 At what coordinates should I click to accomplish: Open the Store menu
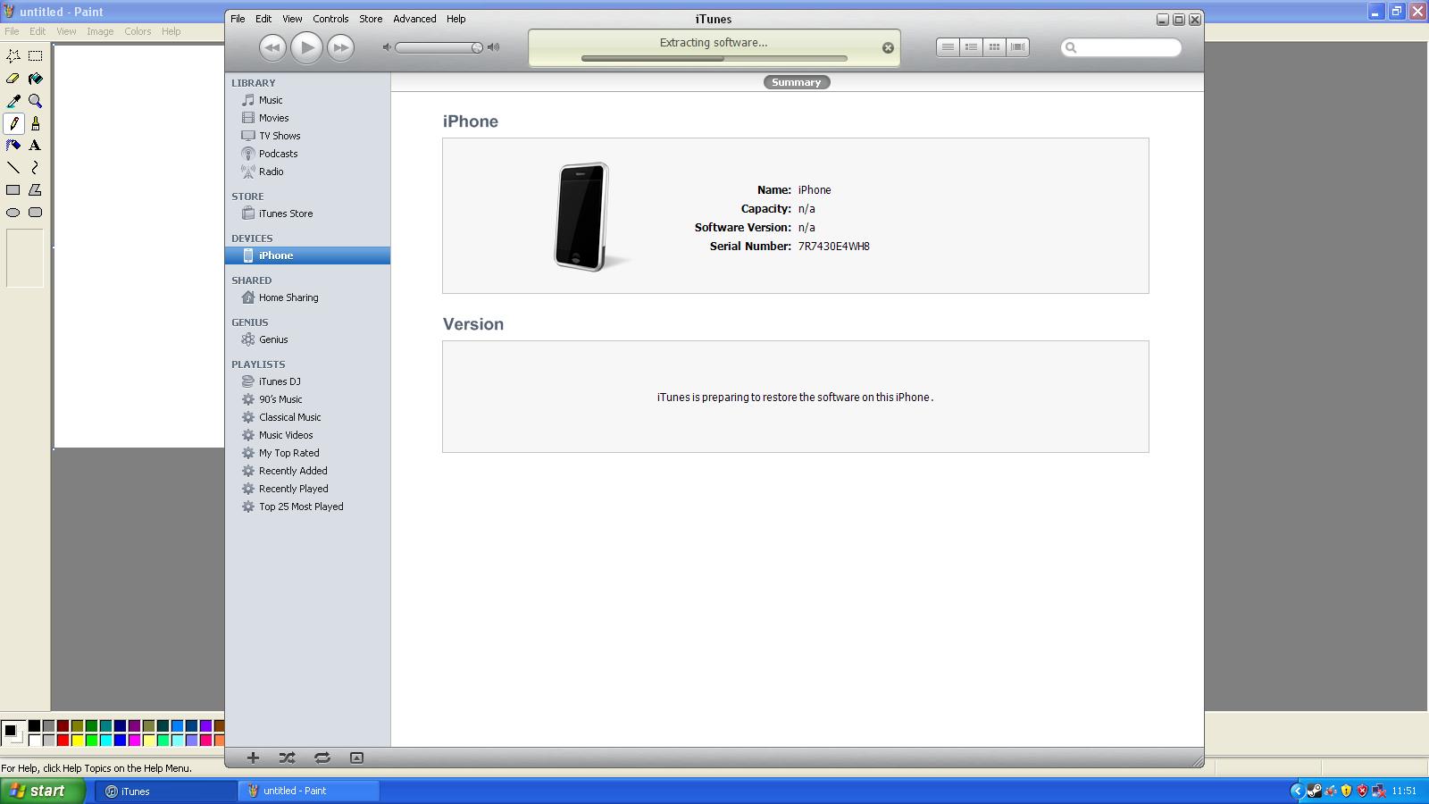(x=371, y=19)
